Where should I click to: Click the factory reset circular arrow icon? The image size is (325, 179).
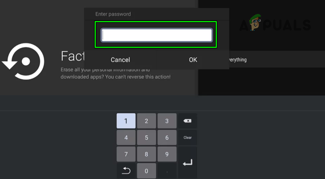(23, 61)
